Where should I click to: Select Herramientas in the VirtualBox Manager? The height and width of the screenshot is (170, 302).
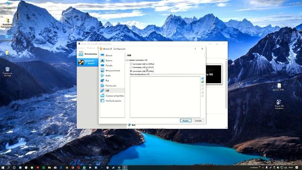click(x=88, y=54)
